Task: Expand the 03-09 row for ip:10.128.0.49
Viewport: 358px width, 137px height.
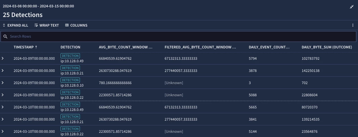Action: pos(3,58)
